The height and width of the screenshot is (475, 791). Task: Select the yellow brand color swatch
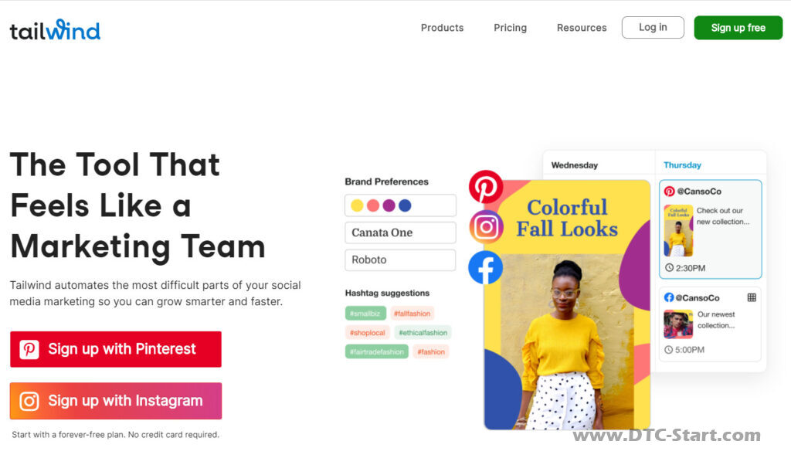tap(357, 205)
